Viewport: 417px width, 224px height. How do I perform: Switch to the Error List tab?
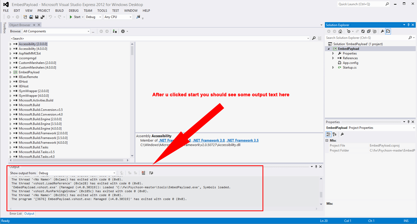click(x=16, y=214)
